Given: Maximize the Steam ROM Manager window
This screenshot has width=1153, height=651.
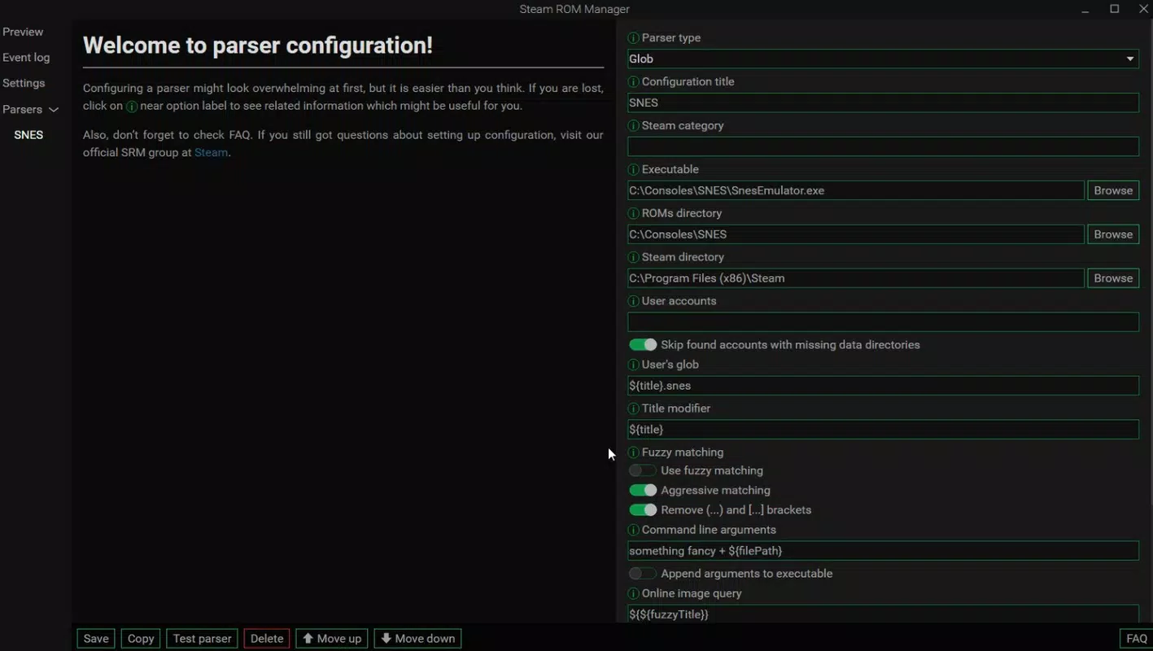Looking at the screenshot, I should (1115, 9).
